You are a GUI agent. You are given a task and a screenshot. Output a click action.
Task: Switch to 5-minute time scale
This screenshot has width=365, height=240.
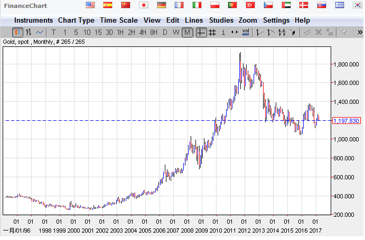tap(76, 32)
